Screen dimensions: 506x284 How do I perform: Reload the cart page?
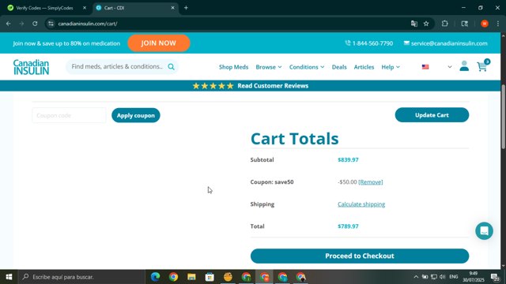(35, 24)
